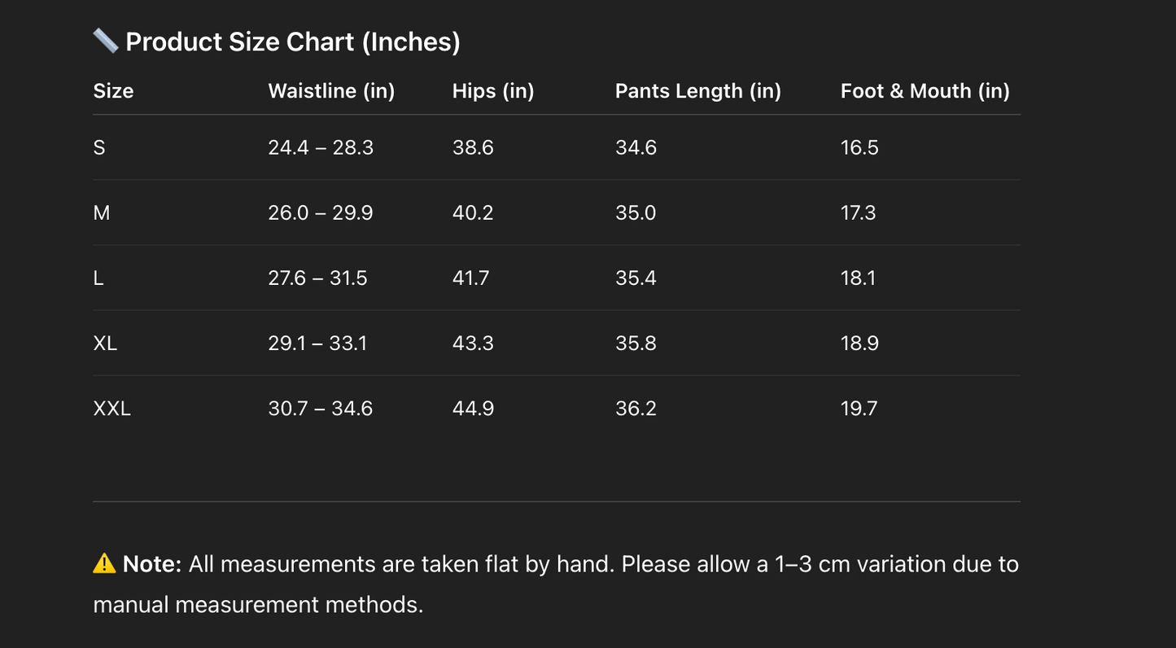The width and height of the screenshot is (1176, 648).
Task: Click the yellow warning icon beside Note
Action: tap(104, 563)
